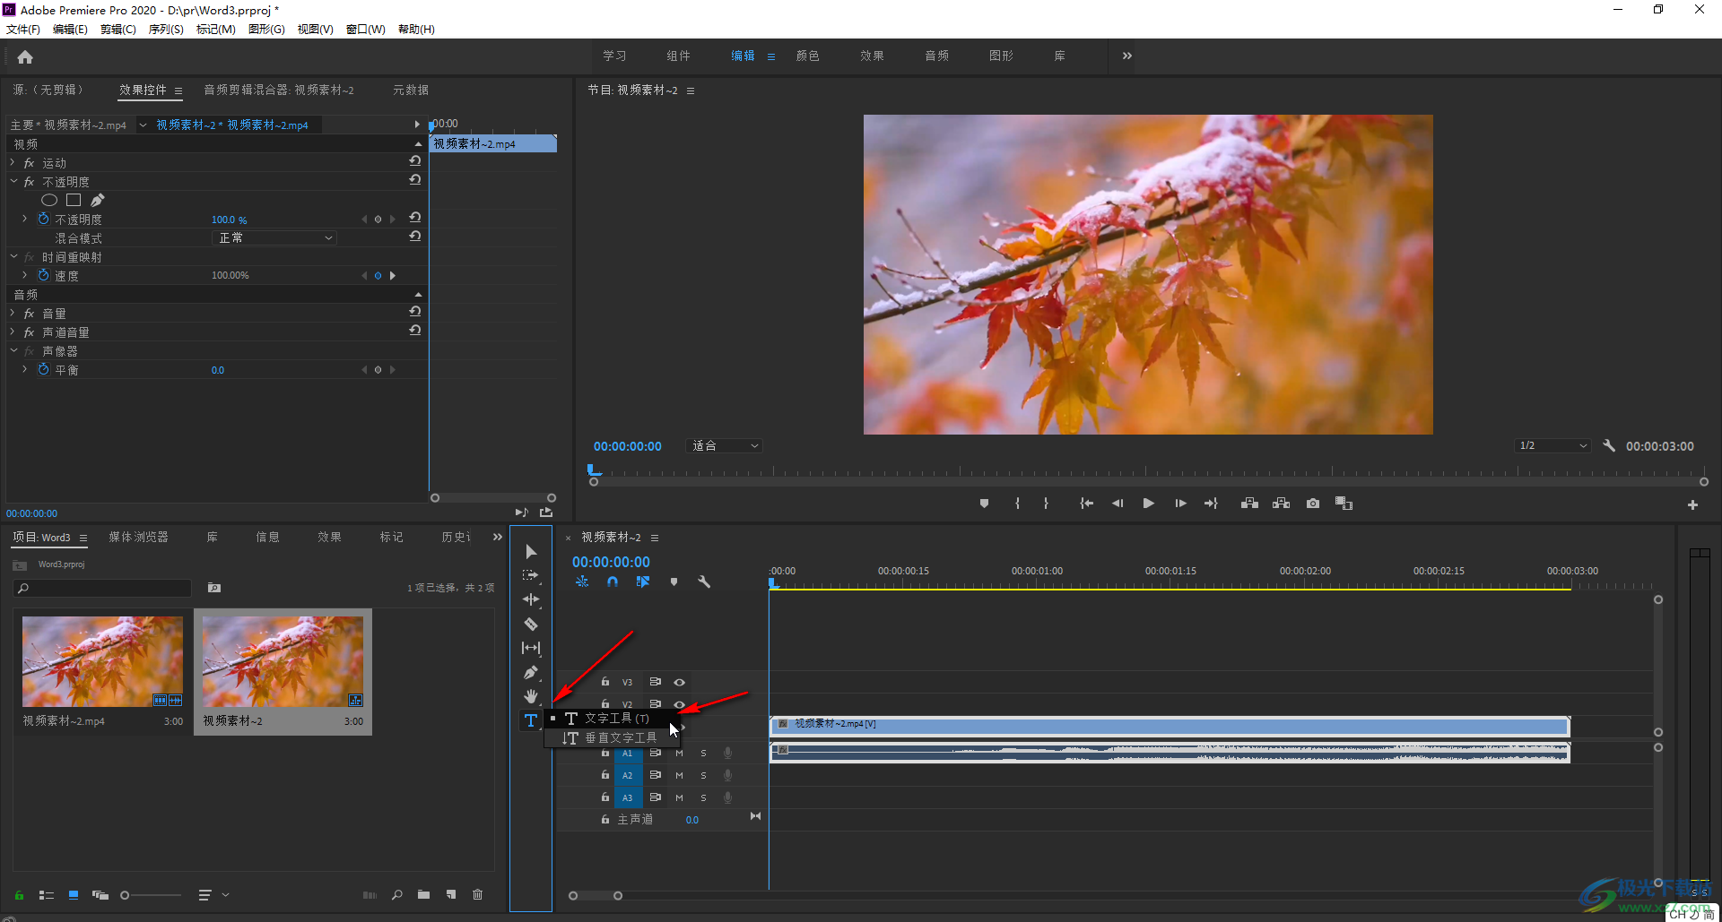Click the Extract button
The image size is (1722, 922).
(x=1281, y=504)
